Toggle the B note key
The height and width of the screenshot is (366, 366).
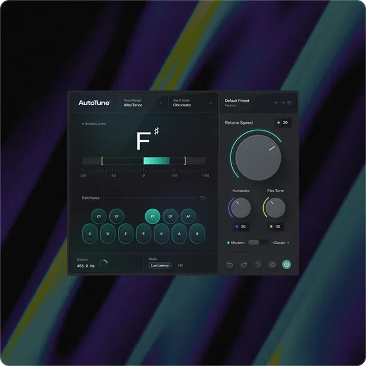197,234
